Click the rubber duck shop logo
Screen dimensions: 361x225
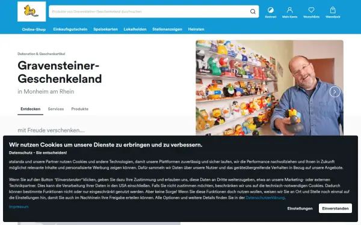(x=31, y=11)
